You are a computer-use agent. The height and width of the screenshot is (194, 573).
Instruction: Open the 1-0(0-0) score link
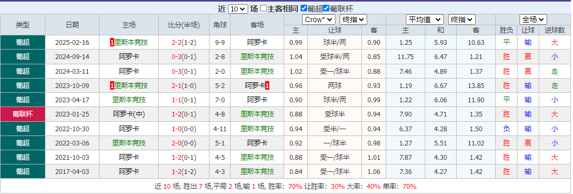pyautogui.click(x=184, y=129)
